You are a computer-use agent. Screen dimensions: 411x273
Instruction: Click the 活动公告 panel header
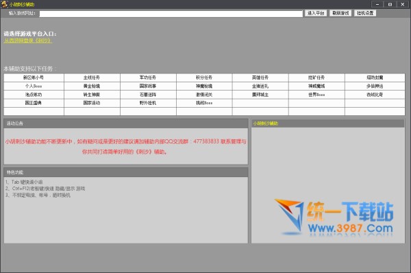point(126,123)
